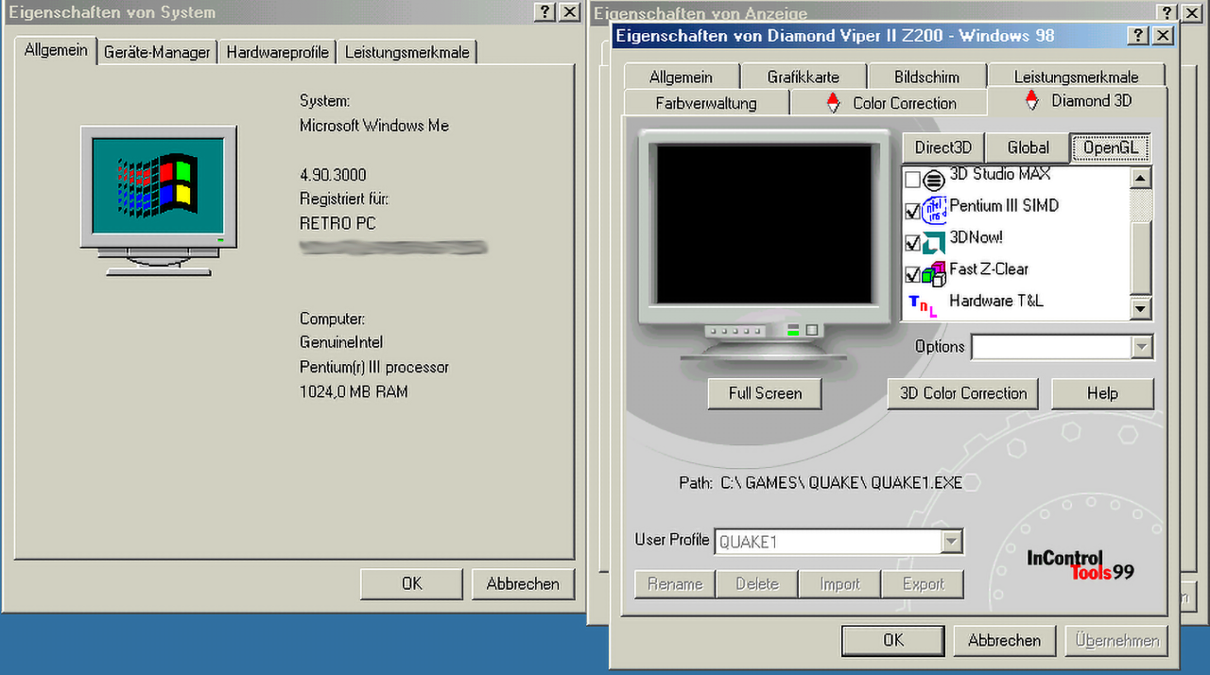Click the flame icon beside Color Correction
This screenshot has width=1210, height=675.
(x=834, y=102)
